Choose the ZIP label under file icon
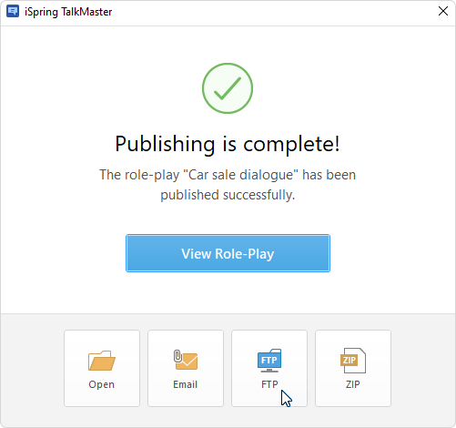This screenshot has height=428, width=456. coord(353,384)
